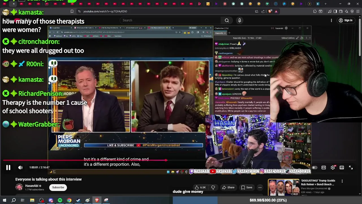Click the Sign in button
This screenshot has height=204, width=362.
click(346, 20)
